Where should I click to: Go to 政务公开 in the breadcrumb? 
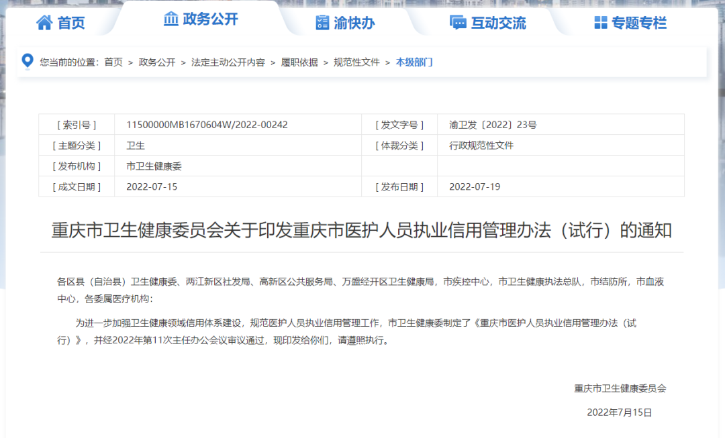pos(156,62)
